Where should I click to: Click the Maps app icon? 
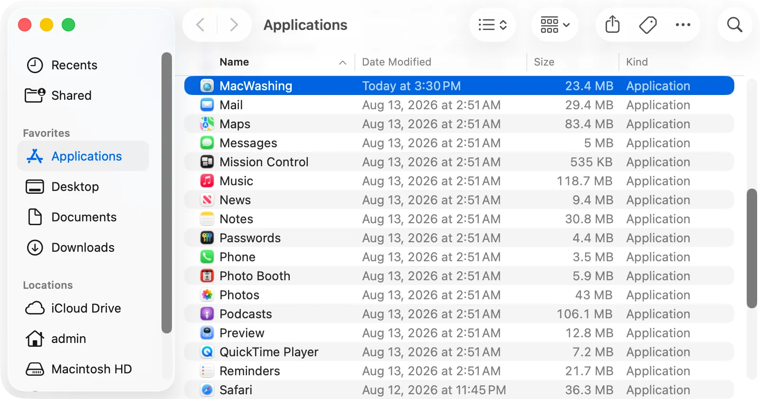coord(207,124)
